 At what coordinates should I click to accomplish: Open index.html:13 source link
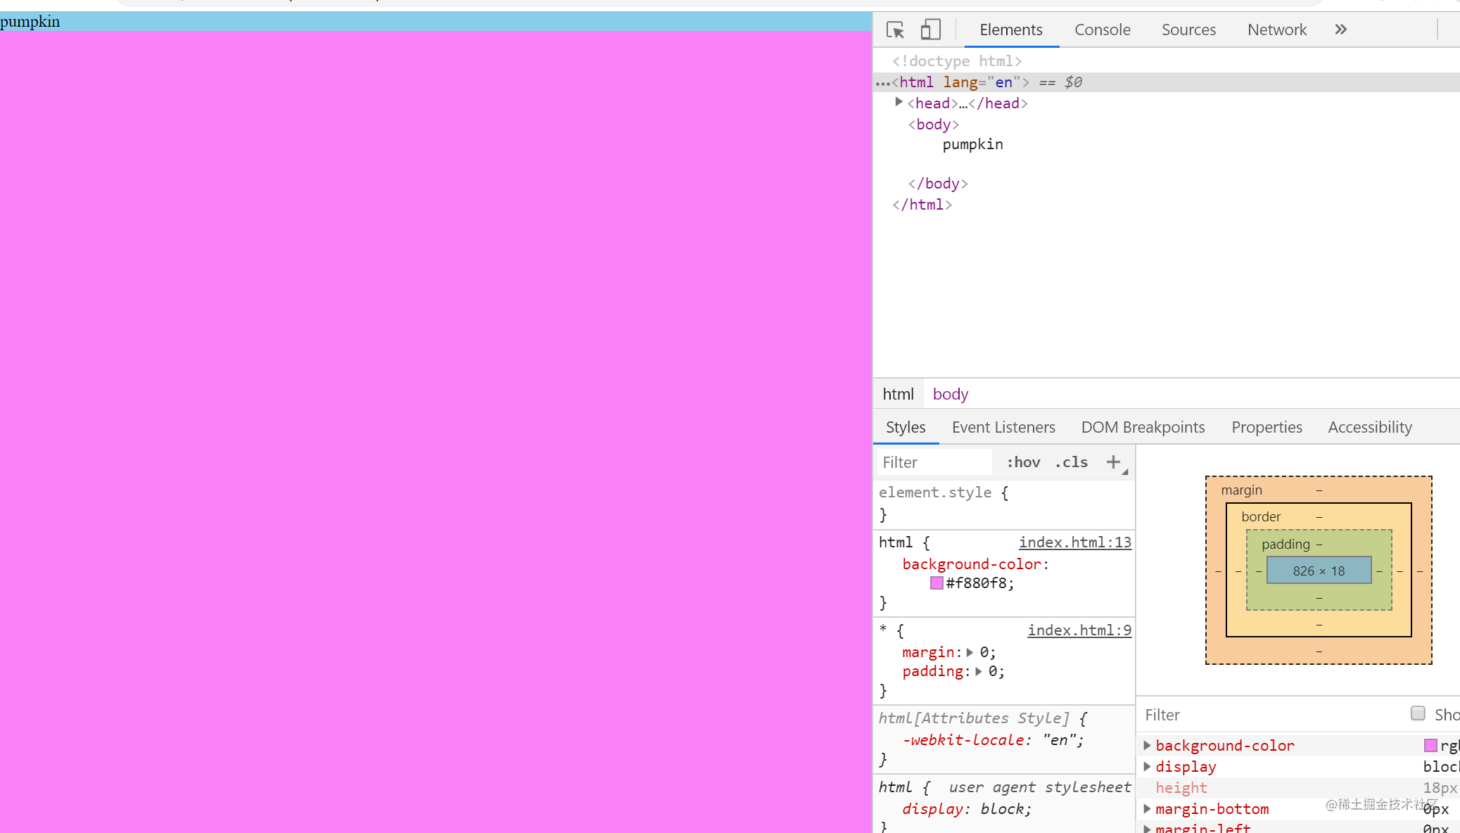point(1075,542)
